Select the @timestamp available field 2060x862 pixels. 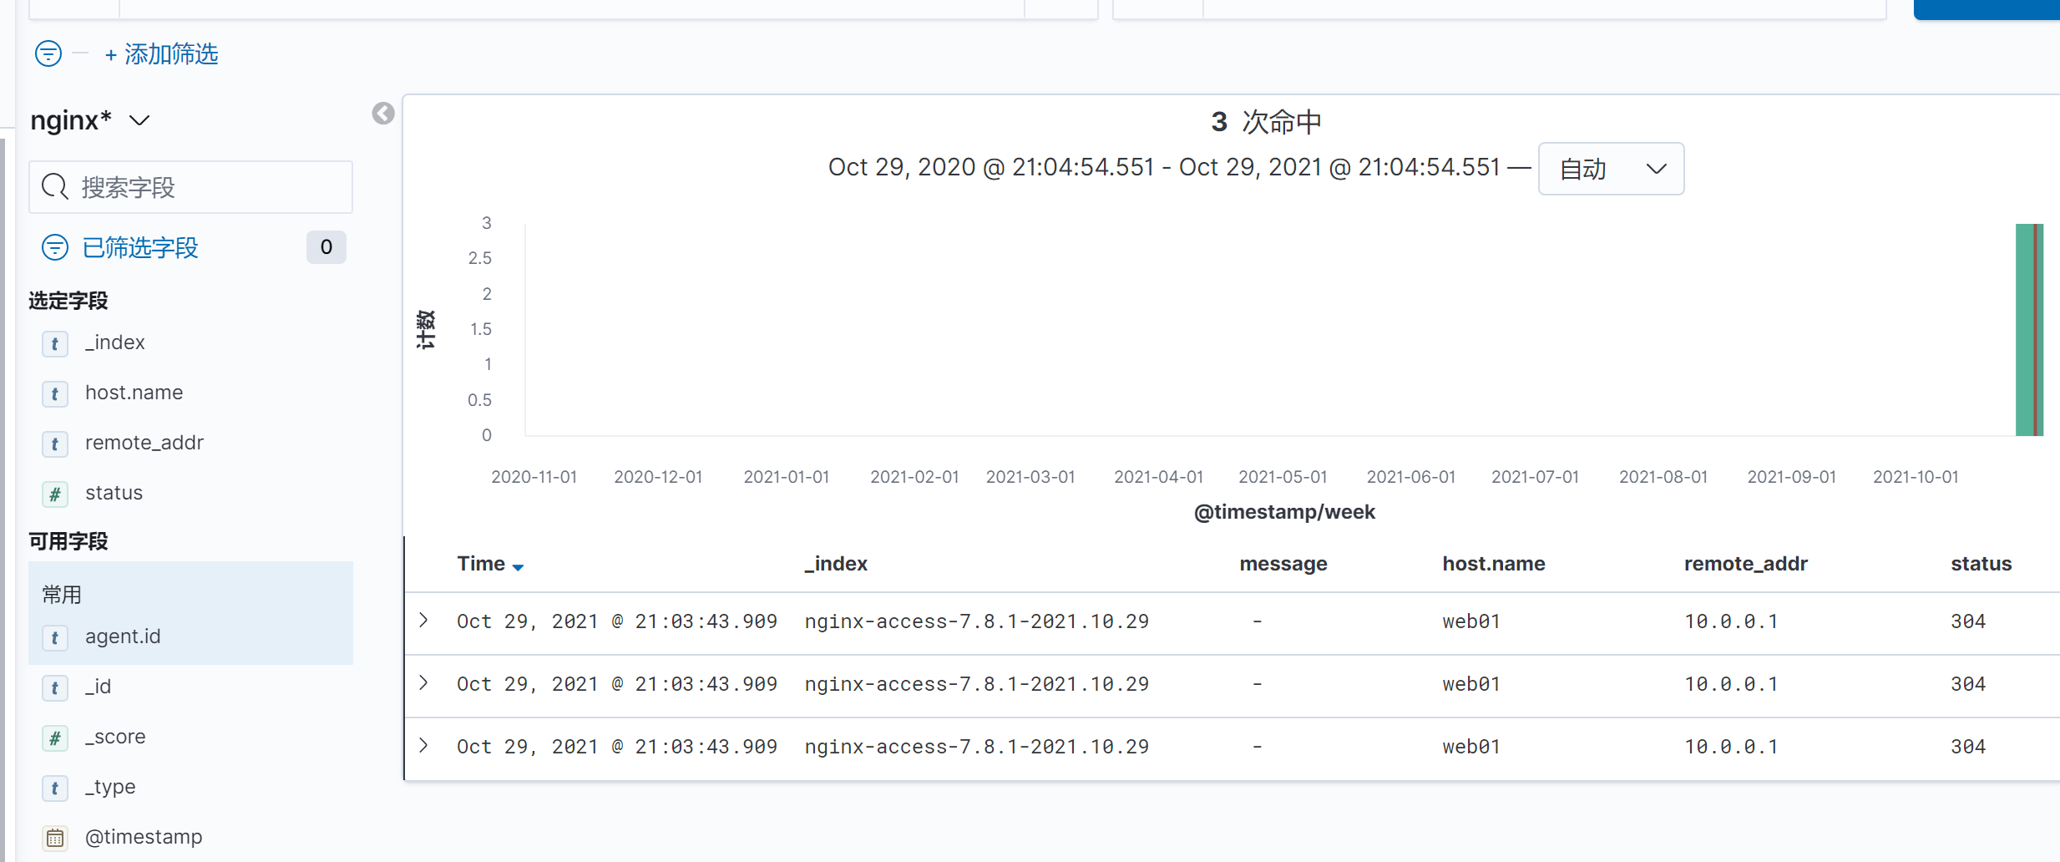[144, 837]
